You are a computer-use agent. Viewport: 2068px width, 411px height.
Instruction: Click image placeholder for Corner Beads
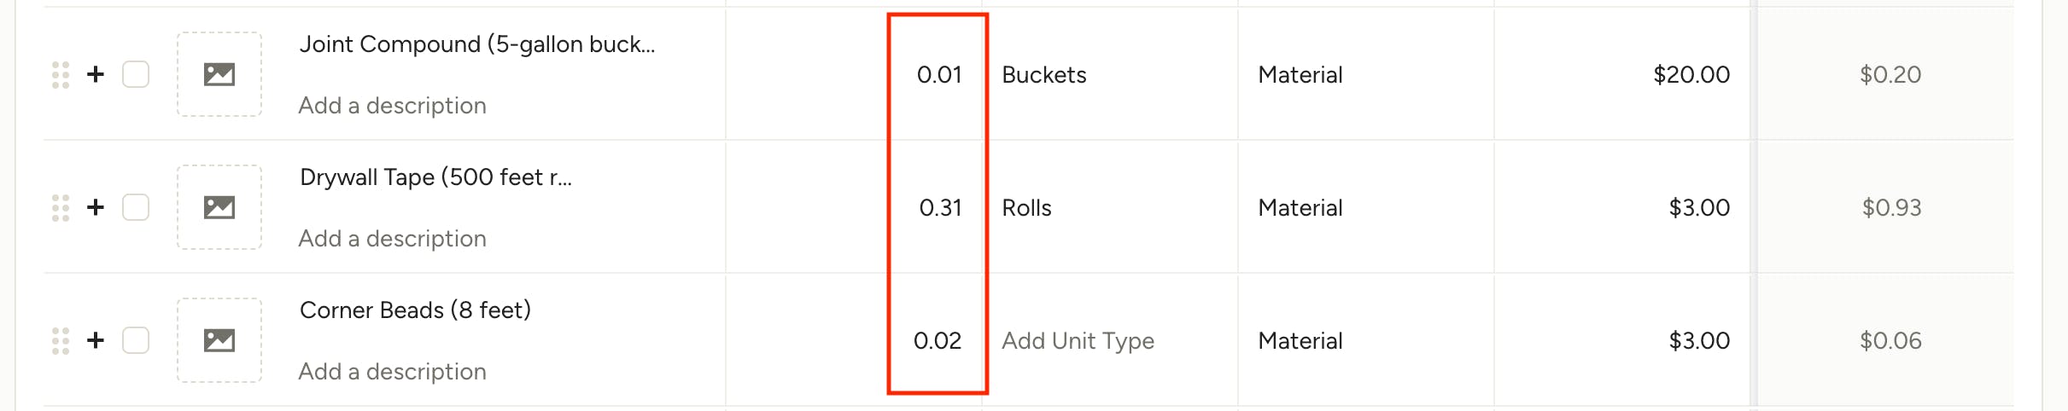pyautogui.click(x=219, y=340)
